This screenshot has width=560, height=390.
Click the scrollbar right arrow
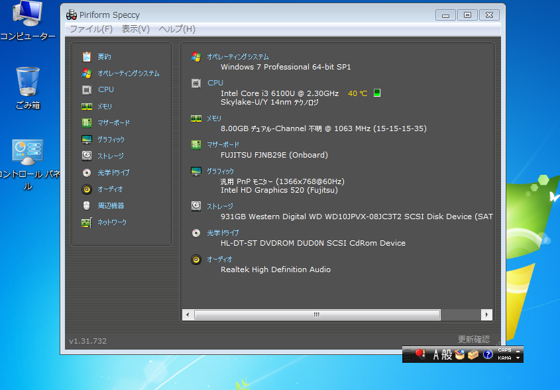(x=487, y=315)
